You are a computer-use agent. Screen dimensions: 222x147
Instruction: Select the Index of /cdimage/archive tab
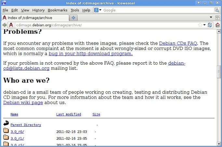35,18
